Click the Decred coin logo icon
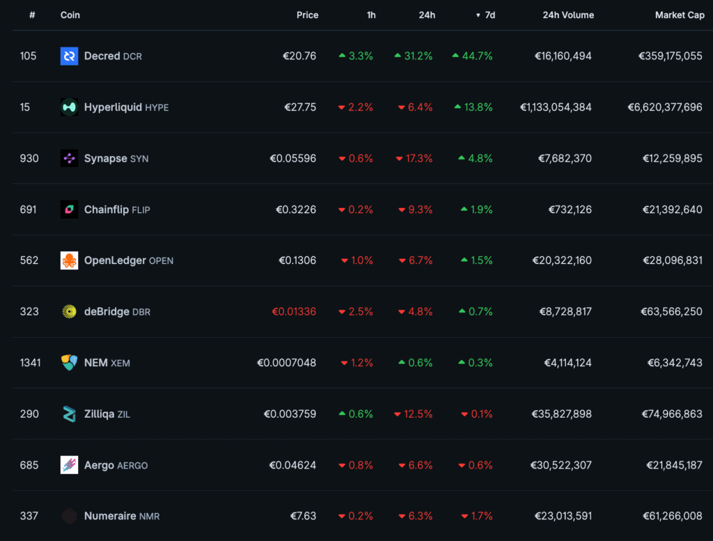 coord(69,56)
